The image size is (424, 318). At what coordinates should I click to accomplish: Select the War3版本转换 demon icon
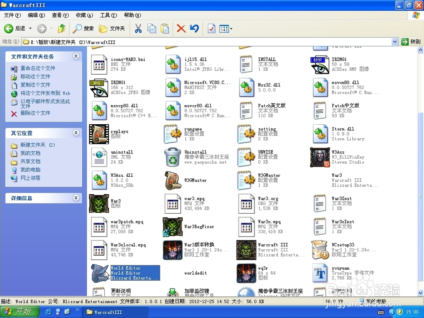173,250
